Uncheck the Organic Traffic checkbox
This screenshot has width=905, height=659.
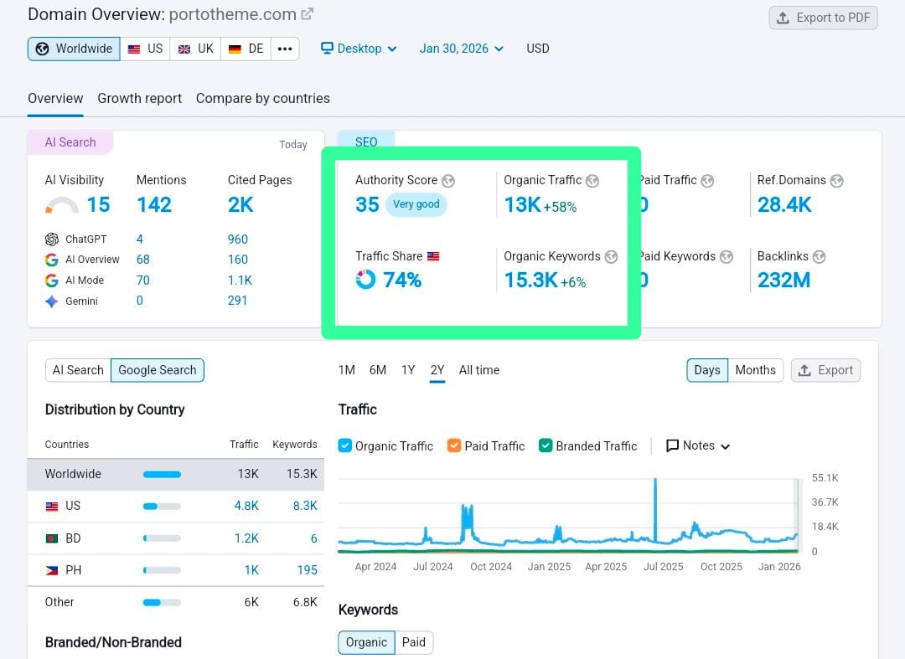coord(345,445)
